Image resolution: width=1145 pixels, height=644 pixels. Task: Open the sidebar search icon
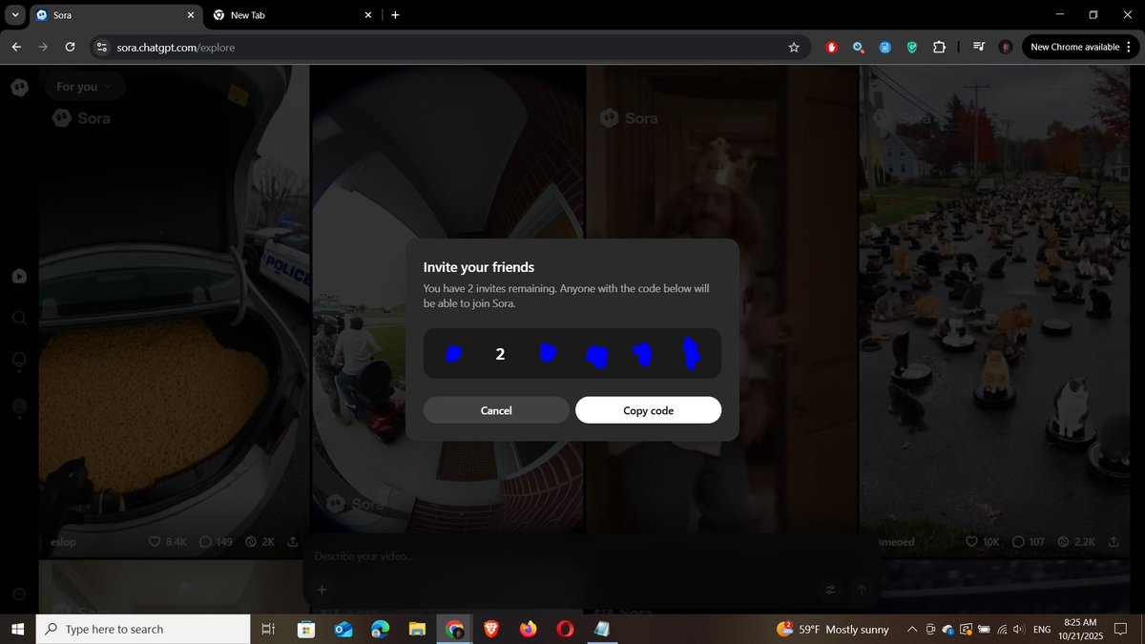[19, 318]
